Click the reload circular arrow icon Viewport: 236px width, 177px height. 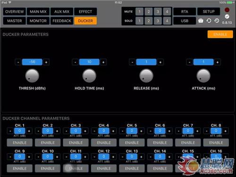coord(209,21)
